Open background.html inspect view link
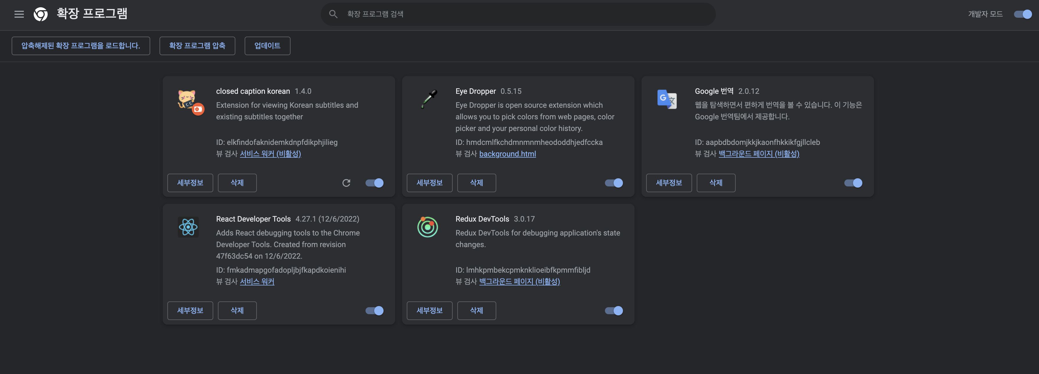Image resolution: width=1039 pixels, height=374 pixels. [x=507, y=154]
